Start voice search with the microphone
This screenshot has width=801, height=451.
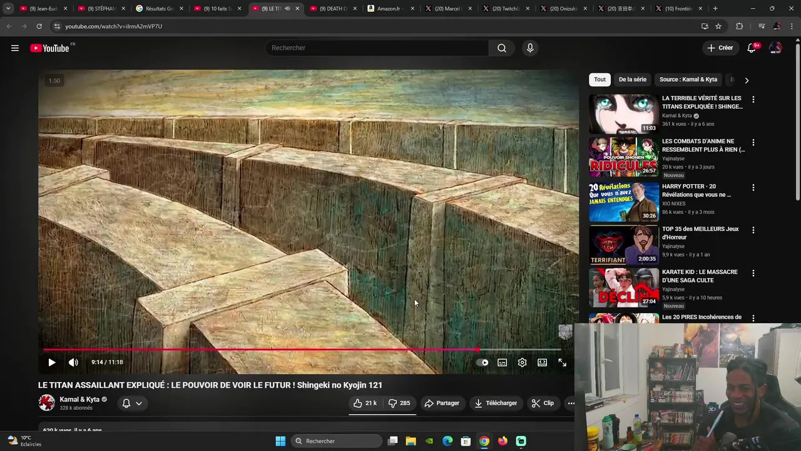click(x=530, y=48)
